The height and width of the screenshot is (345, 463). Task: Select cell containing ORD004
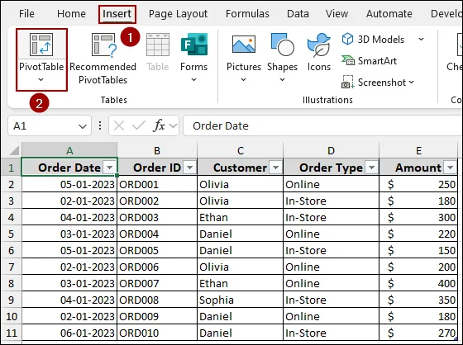[x=157, y=234]
